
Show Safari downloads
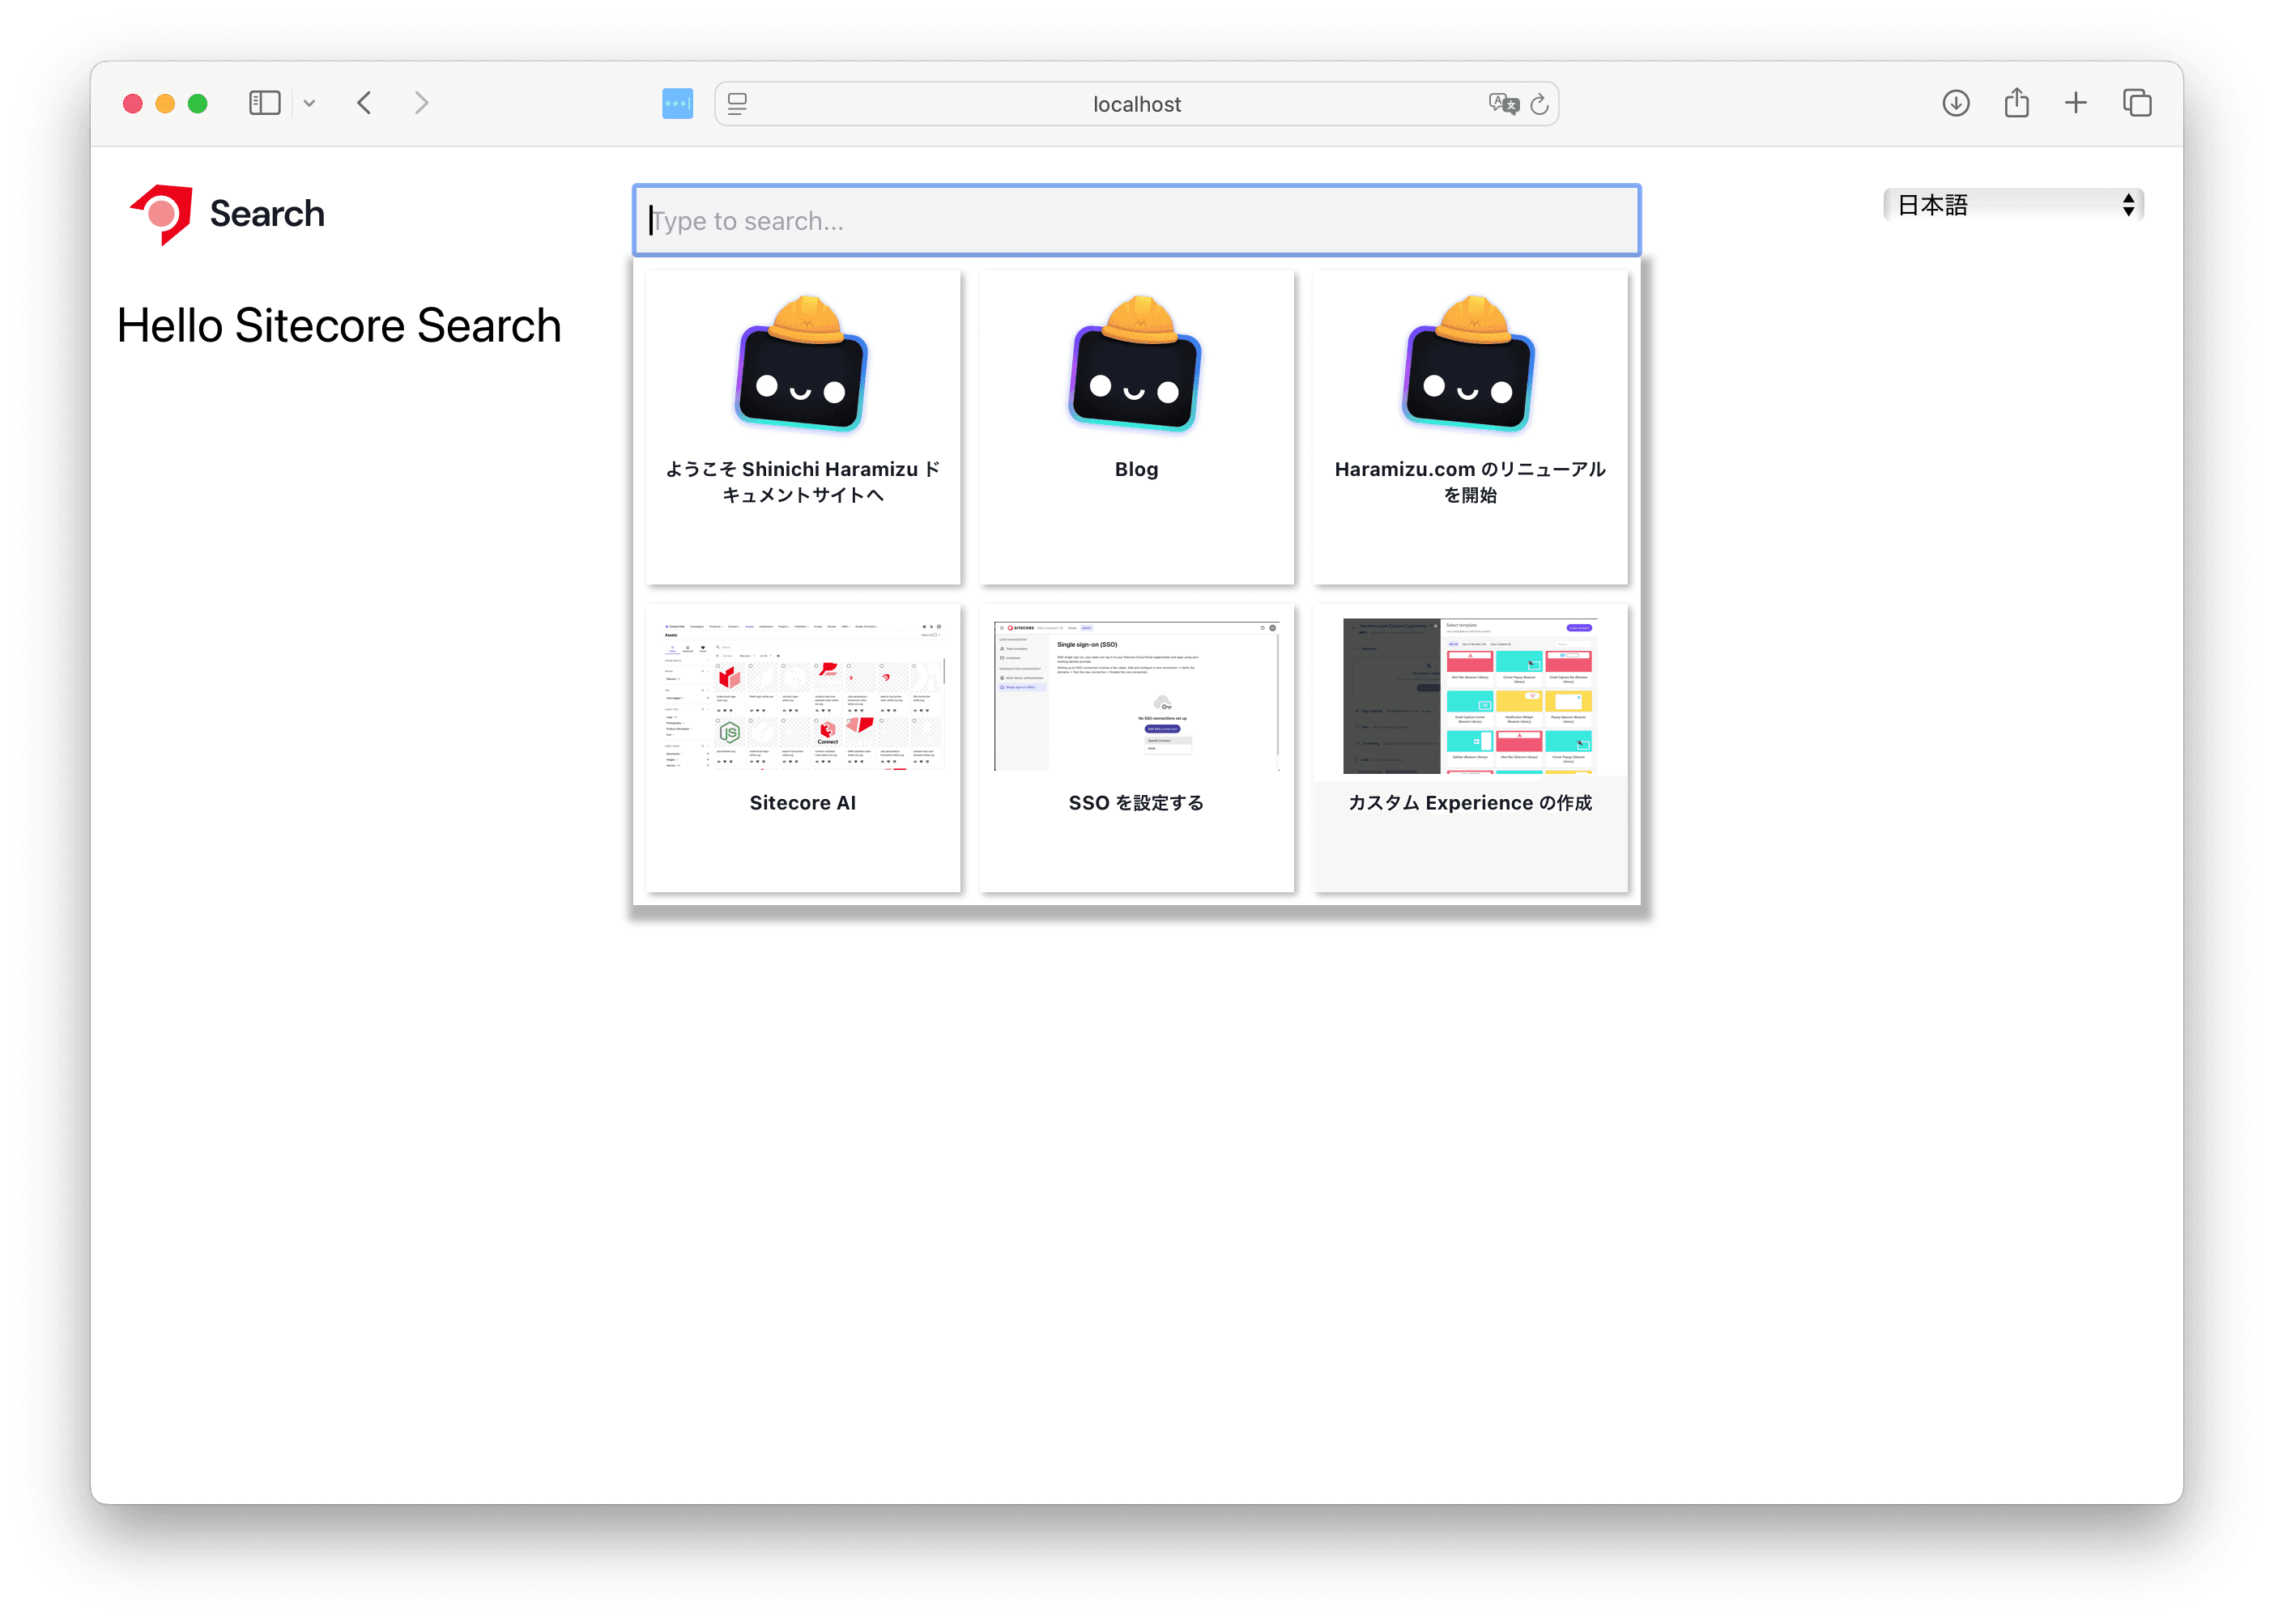pyautogui.click(x=1955, y=103)
